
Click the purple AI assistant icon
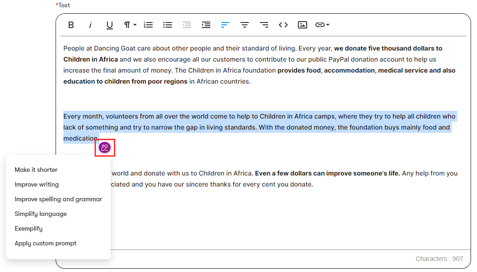(x=105, y=147)
